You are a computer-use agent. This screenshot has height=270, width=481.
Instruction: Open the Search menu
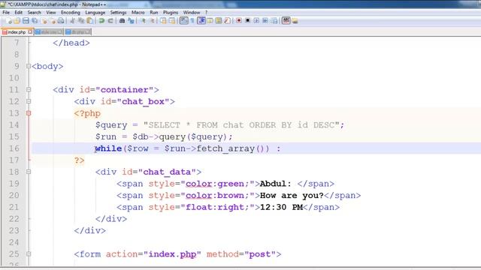tap(34, 12)
